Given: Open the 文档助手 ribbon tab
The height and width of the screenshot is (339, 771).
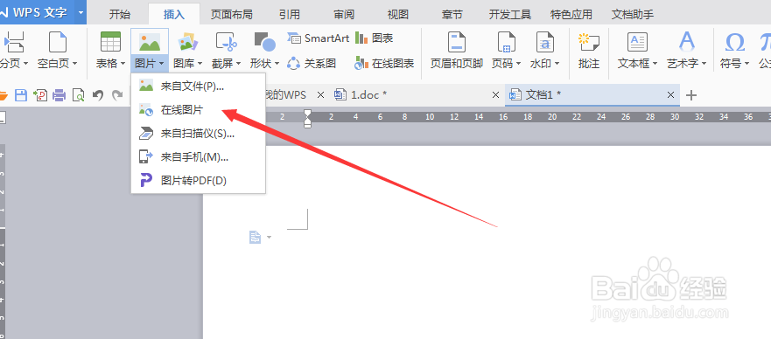Looking at the screenshot, I should click(x=633, y=14).
